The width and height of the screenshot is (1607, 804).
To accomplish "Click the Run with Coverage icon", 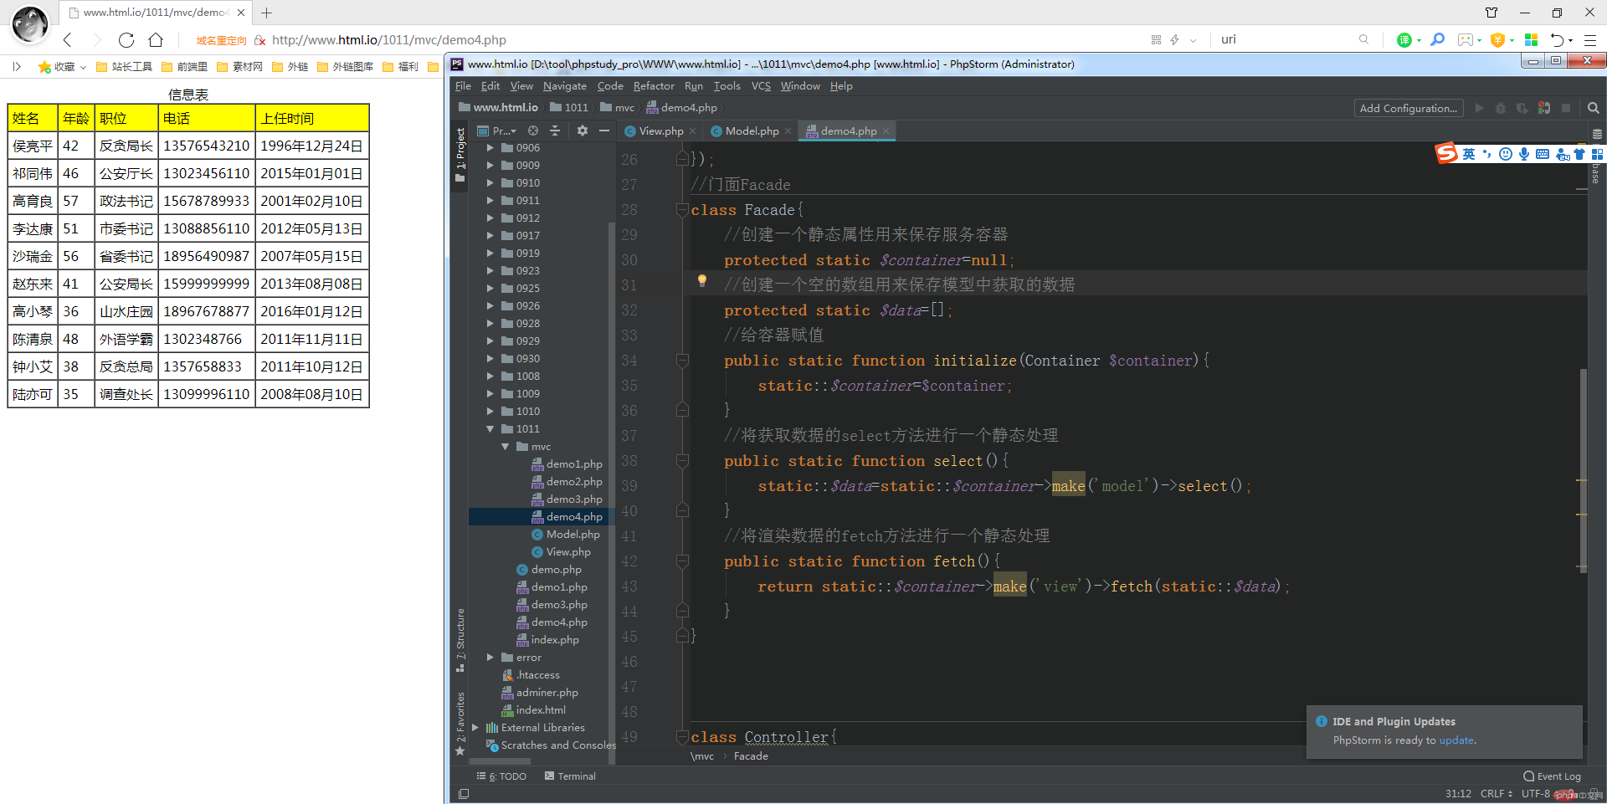I will coord(1522,108).
